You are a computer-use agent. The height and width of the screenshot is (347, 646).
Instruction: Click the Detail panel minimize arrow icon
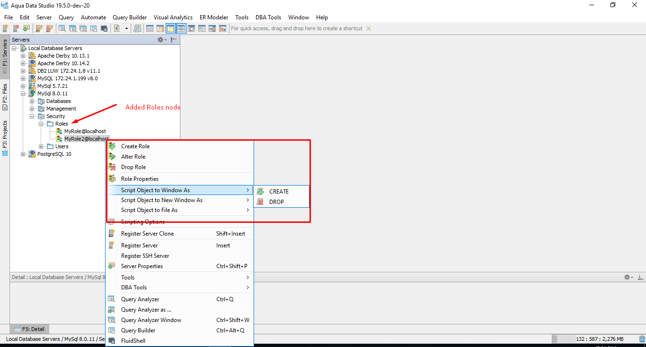[x=640, y=277]
